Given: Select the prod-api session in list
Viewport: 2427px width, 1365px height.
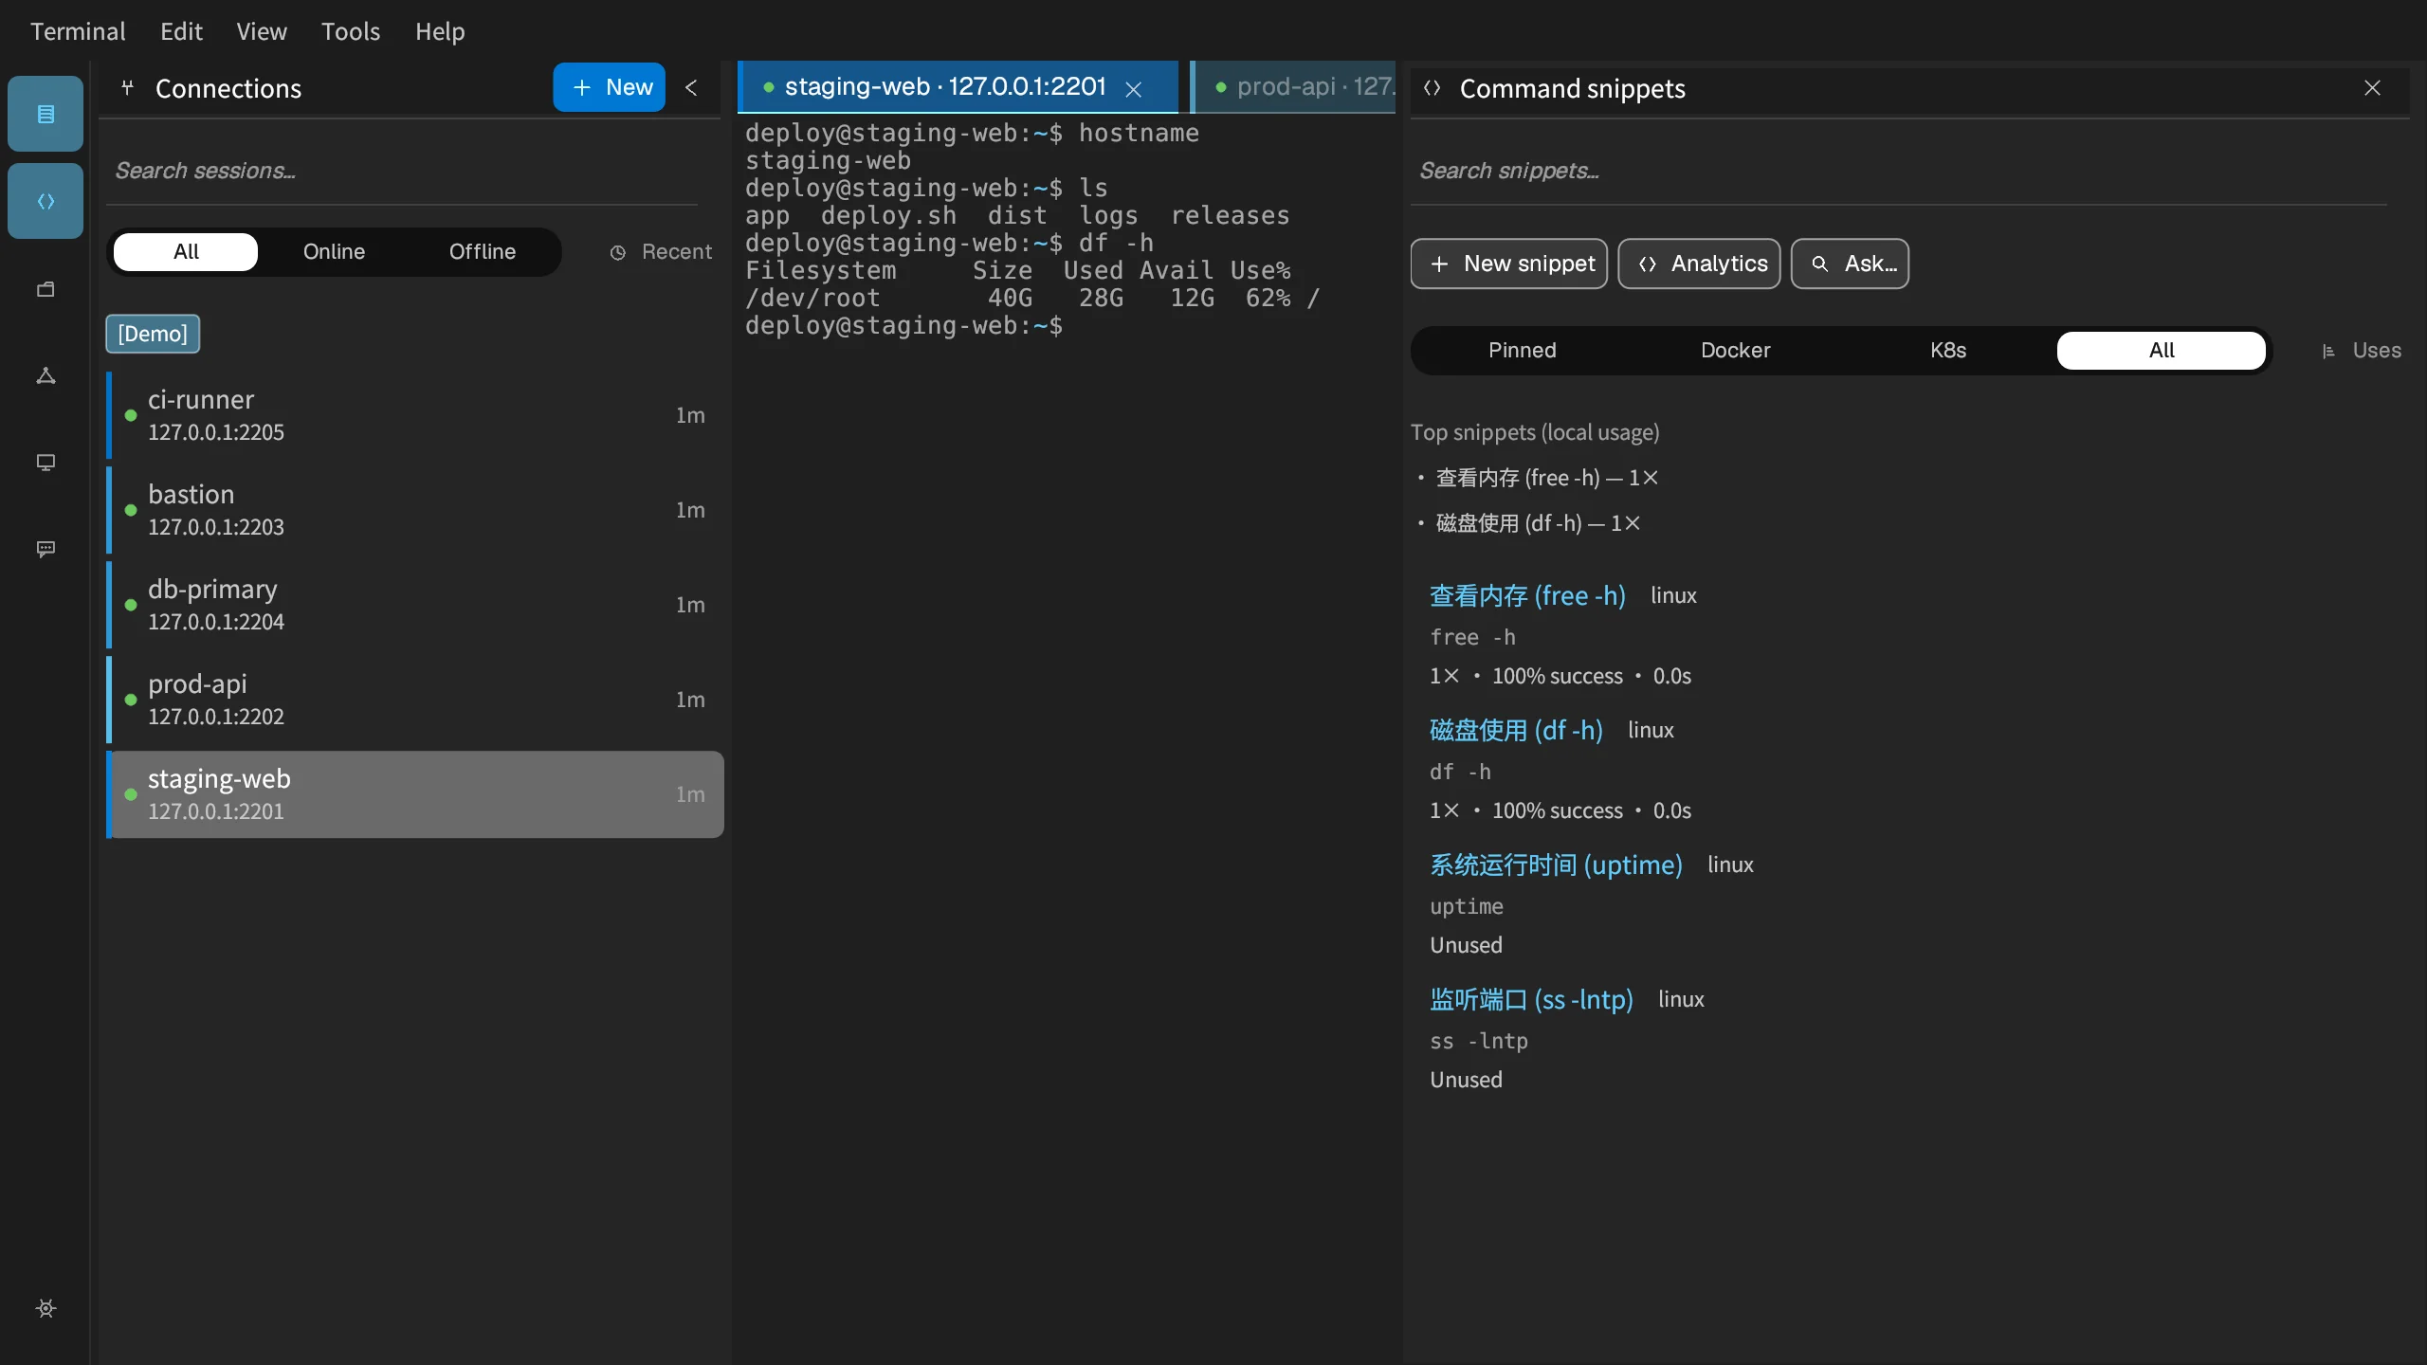Looking at the screenshot, I should [415, 700].
